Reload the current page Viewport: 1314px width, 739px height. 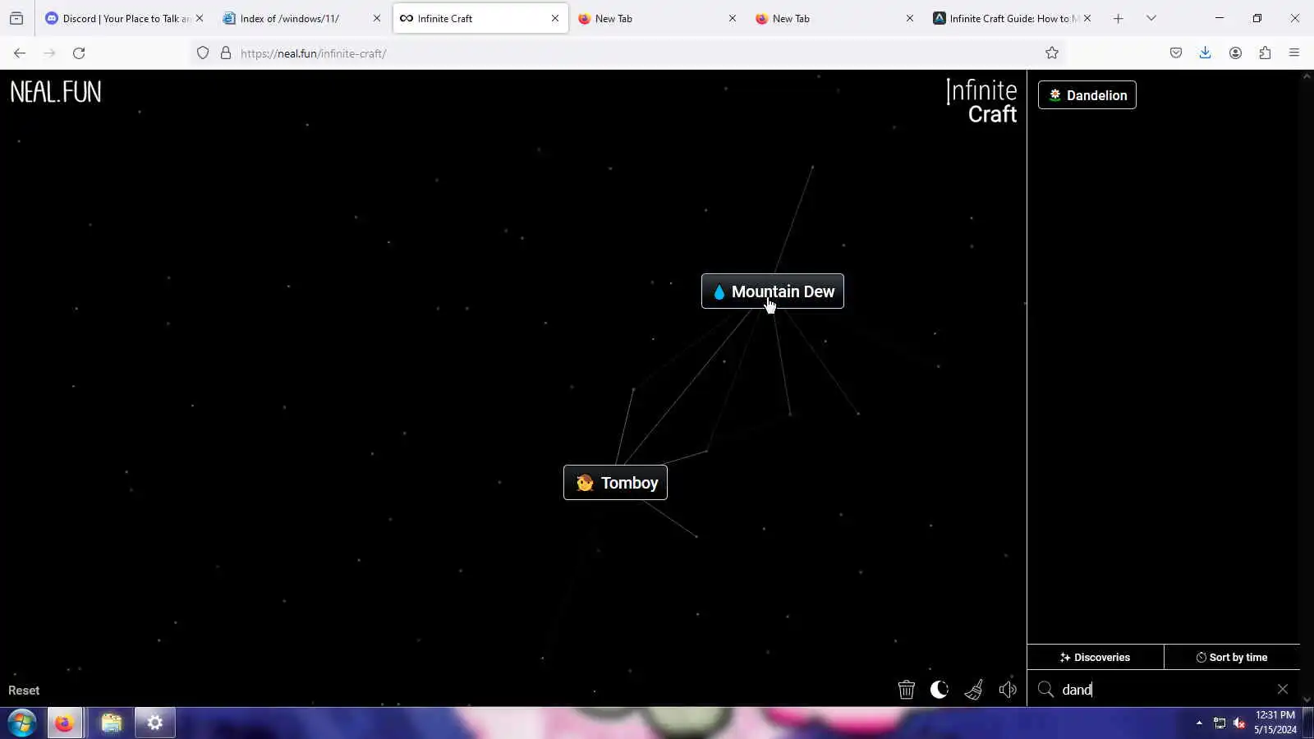79,53
